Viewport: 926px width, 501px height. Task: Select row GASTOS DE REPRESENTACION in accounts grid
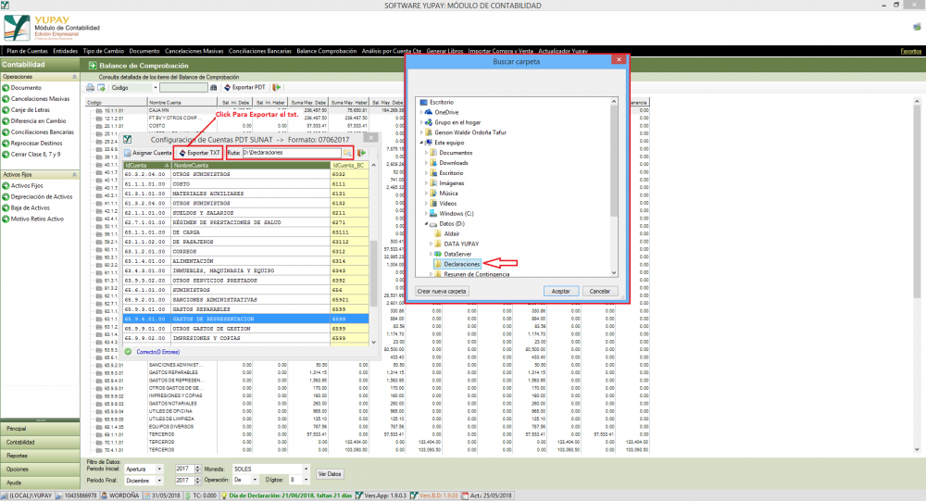[246, 319]
